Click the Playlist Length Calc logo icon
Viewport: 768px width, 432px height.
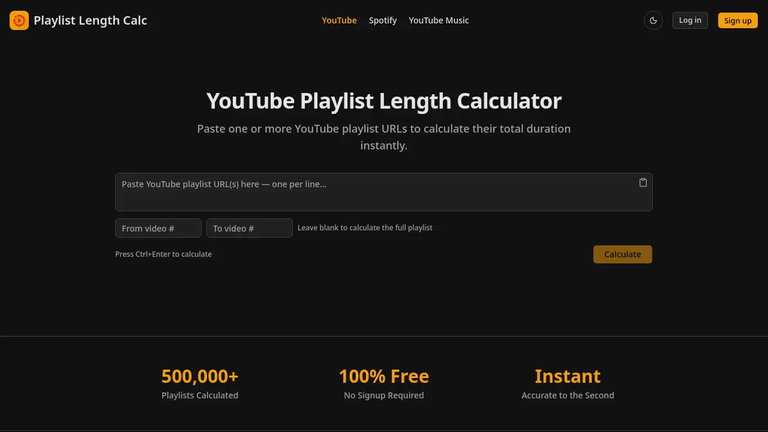tap(19, 20)
